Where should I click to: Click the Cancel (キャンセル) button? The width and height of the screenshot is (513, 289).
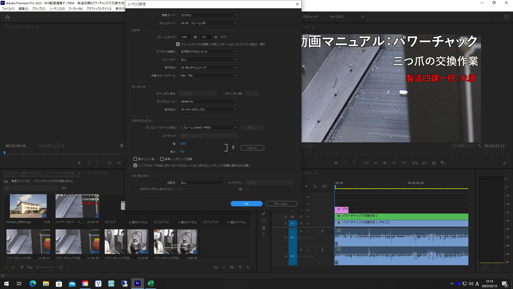[281, 204]
